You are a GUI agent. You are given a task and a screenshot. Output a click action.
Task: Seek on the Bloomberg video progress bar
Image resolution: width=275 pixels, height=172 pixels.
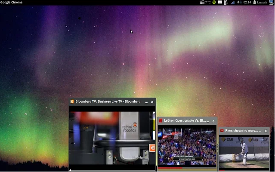click(112, 170)
